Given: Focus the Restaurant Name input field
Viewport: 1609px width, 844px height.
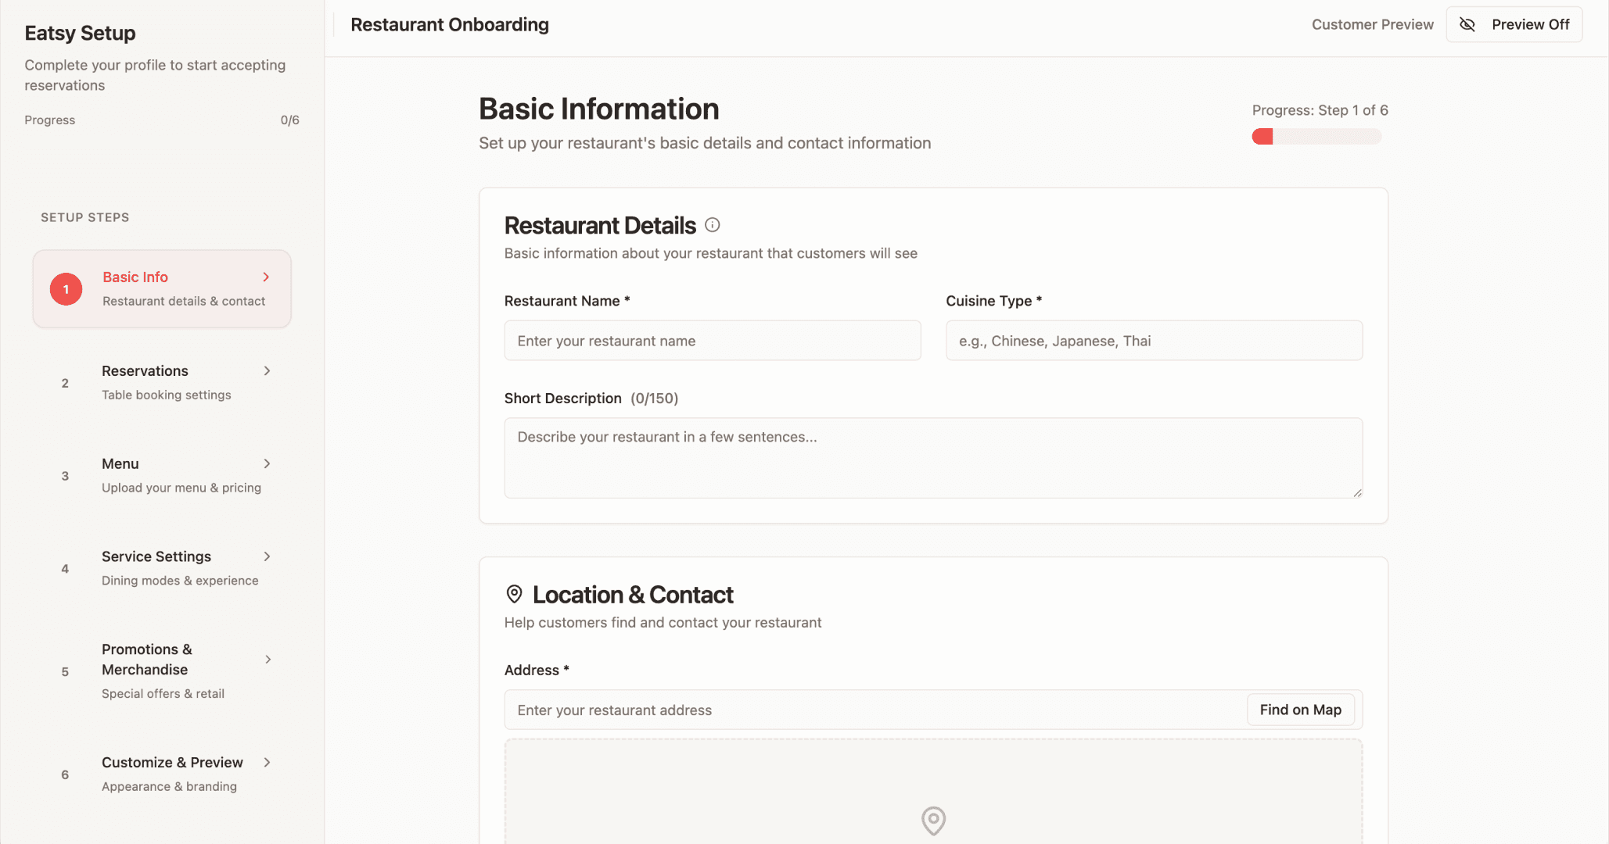Looking at the screenshot, I should (x=712, y=341).
